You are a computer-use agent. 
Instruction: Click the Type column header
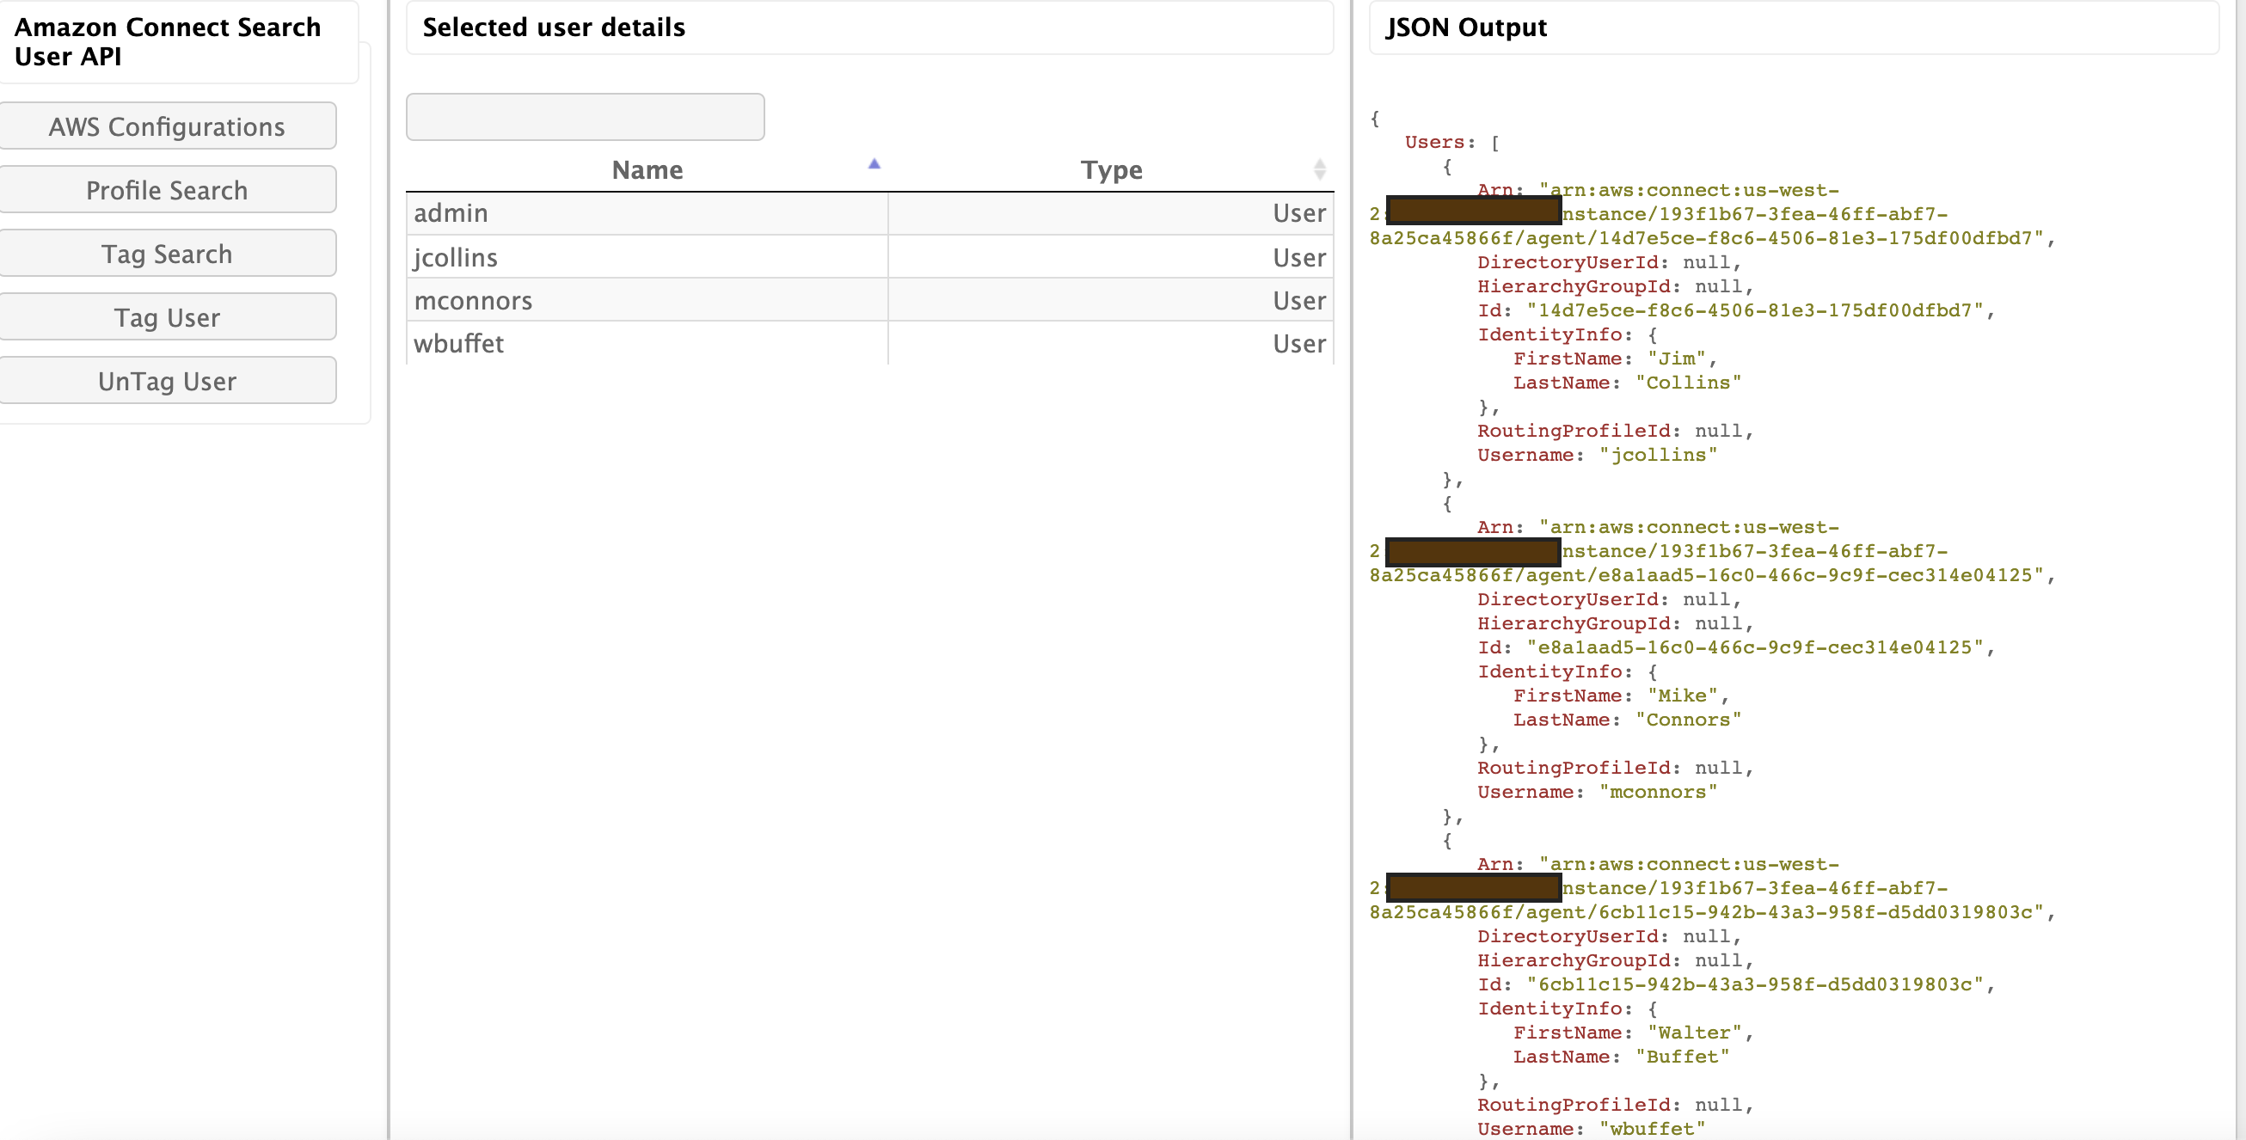click(x=1111, y=170)
